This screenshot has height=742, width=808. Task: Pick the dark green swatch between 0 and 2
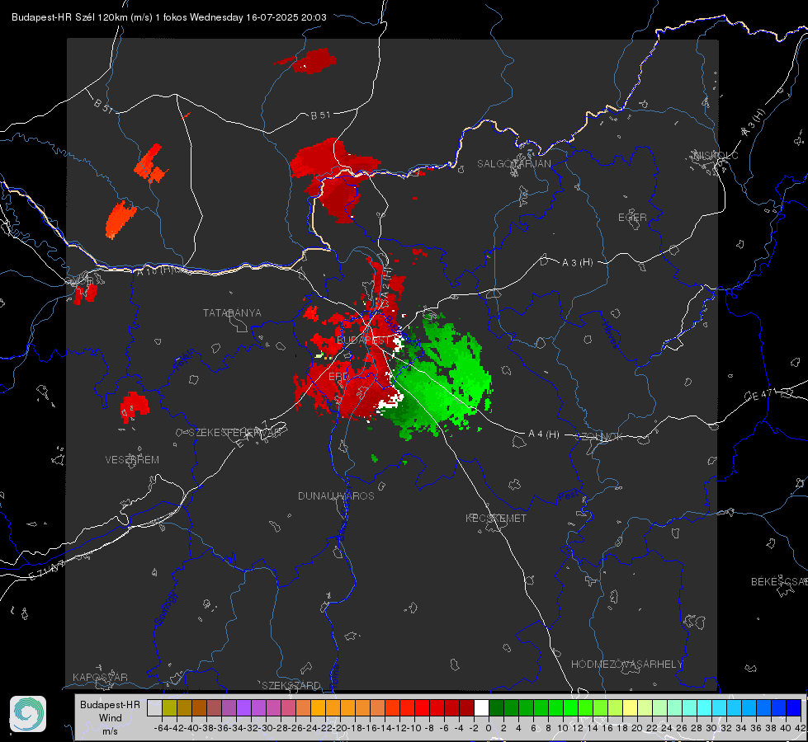pyautogui.click(x=496, y=707)
